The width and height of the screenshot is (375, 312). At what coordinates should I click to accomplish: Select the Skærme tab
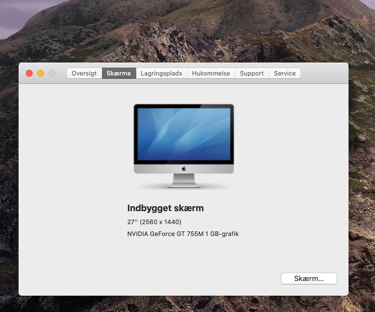click(x=119, y=73)
